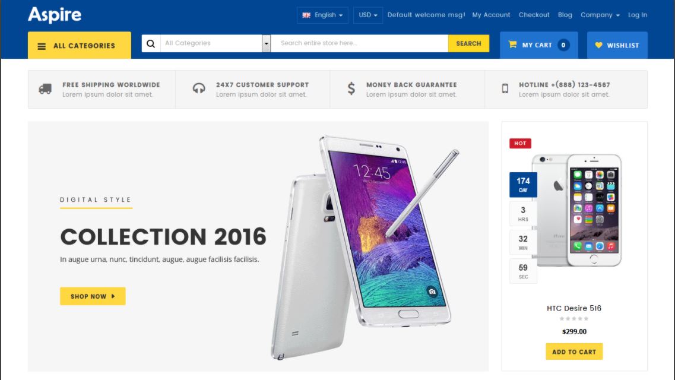Click the HTC Desire star rating
This screenshot has height=380, width=675.
click(574, 318)
